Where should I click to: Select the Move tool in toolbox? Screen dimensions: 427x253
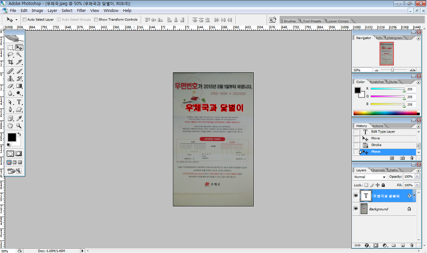click(19, 48)
